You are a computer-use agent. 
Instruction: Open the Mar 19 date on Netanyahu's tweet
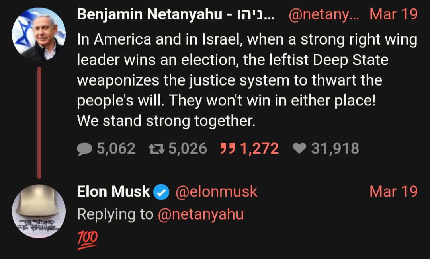(393, 14)
